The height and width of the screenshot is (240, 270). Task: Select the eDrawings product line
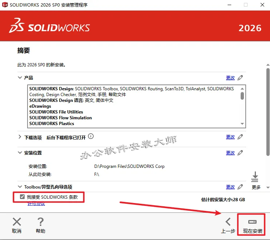pyautogui.click(x=40, y=106)
